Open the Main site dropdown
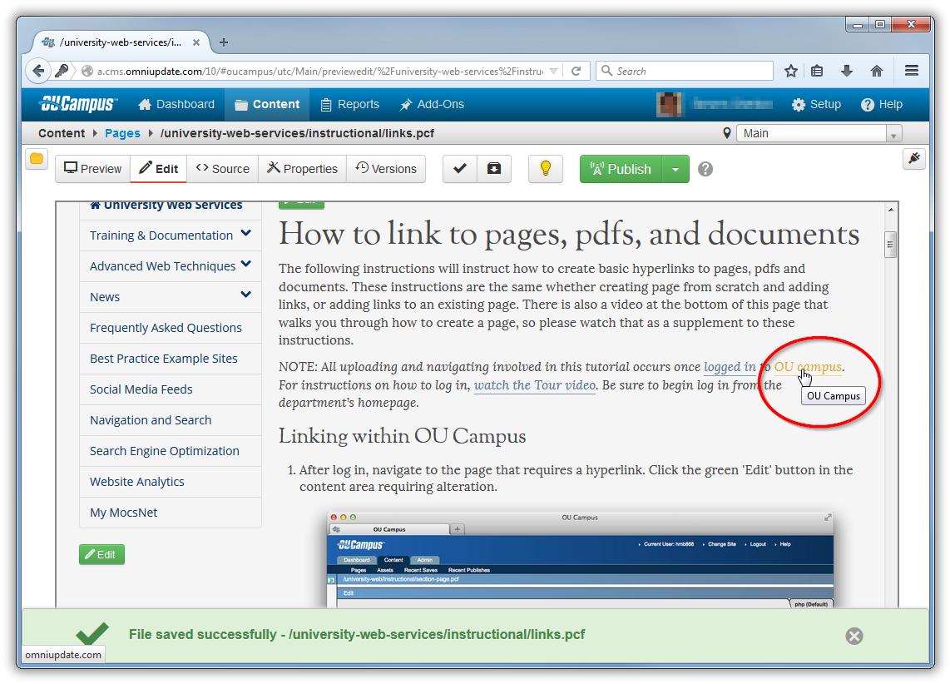 coord(819,133)
